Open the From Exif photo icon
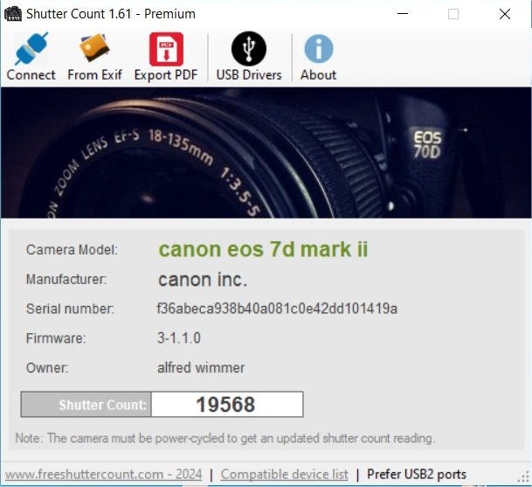The height and width of the screenshot is (487, 532). [94, 47]
